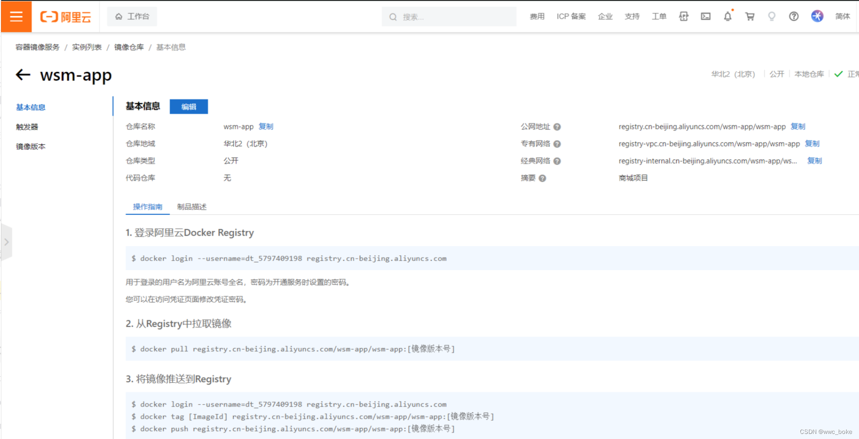The width and height of the screenshot is (859, 439).
Task: Click the search magnifier icon
Action: (393, 17)
